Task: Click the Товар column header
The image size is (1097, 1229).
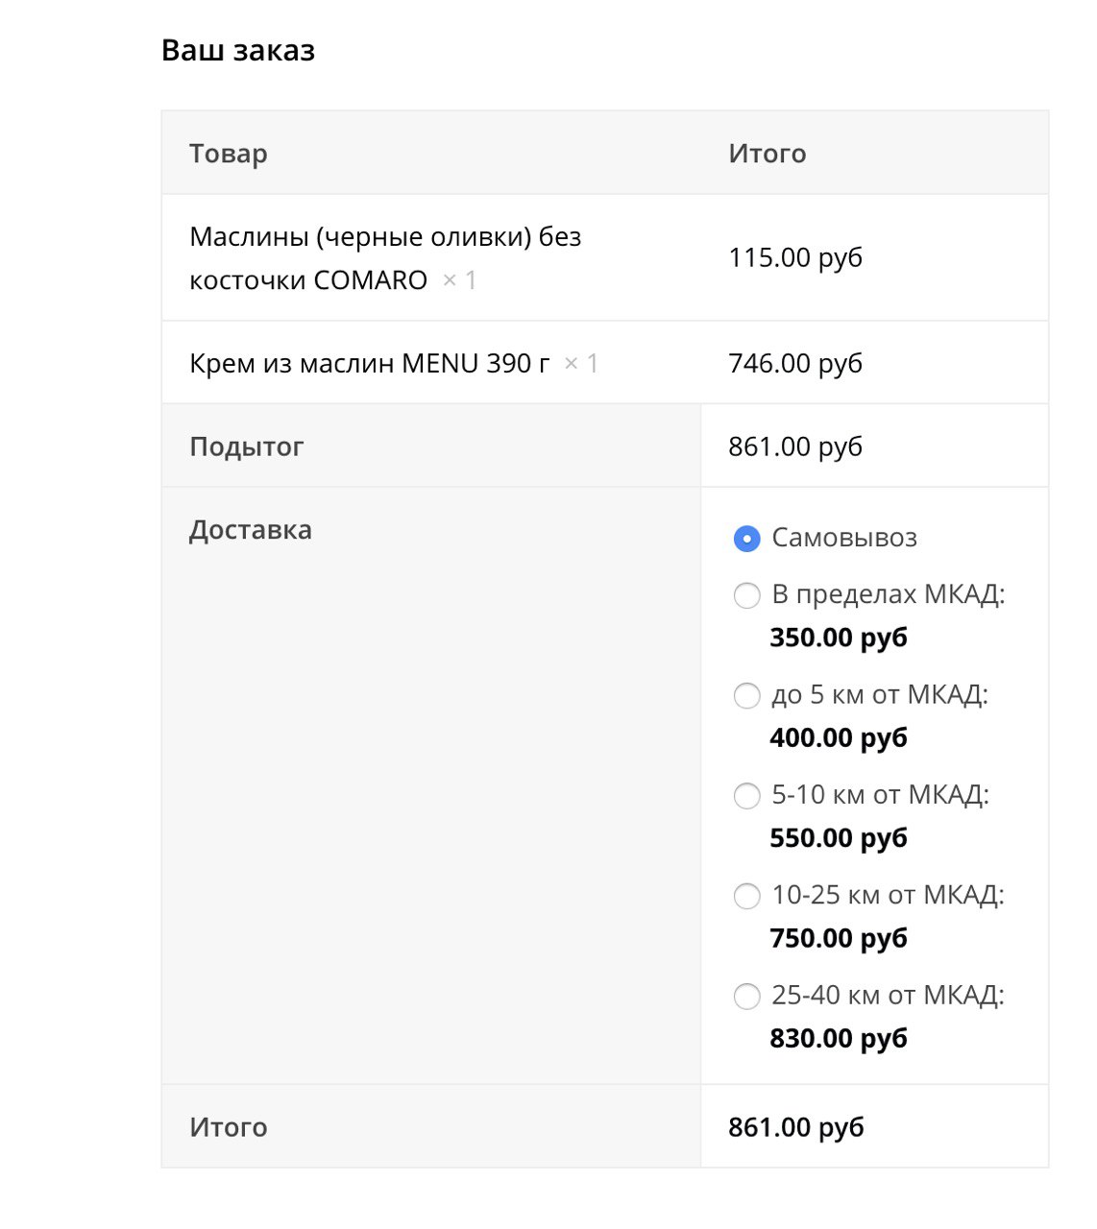Action: 229,154
